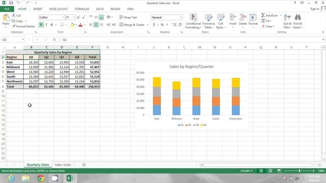Screen dimensions: 326x183
Task: Decrease font size with the smaller A
Action: (x=84, y=17)
